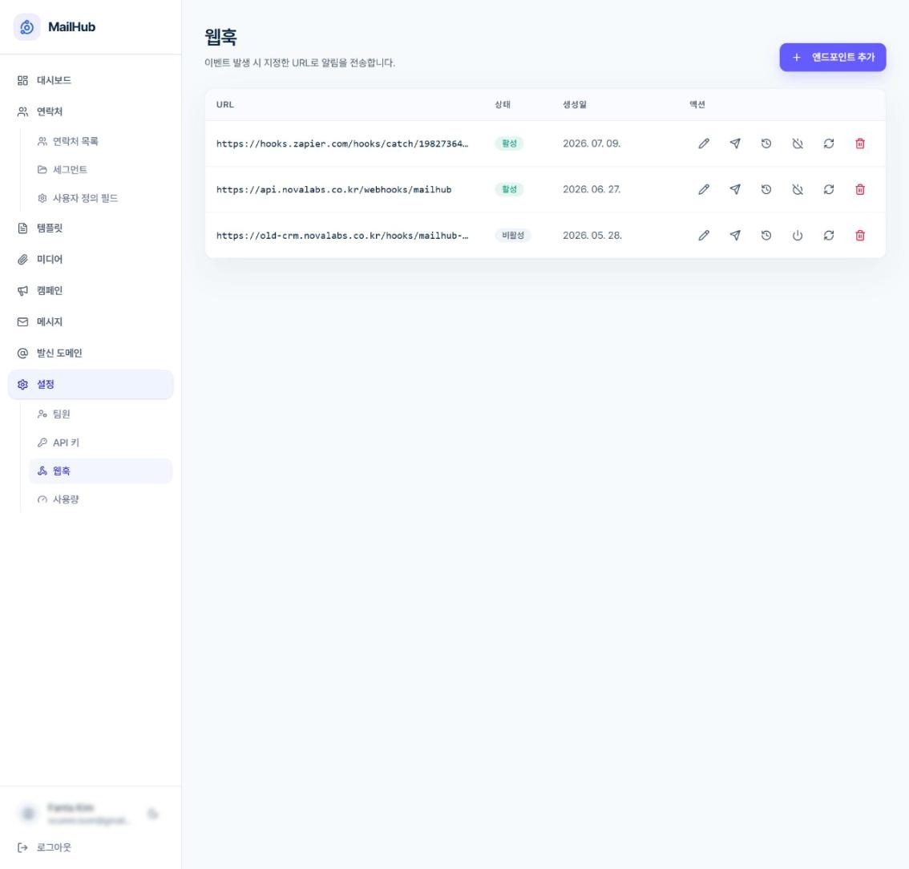The width and height of the screenshot is (909, 869).
Task: Open API 키 page
Action: pos(101,443)
